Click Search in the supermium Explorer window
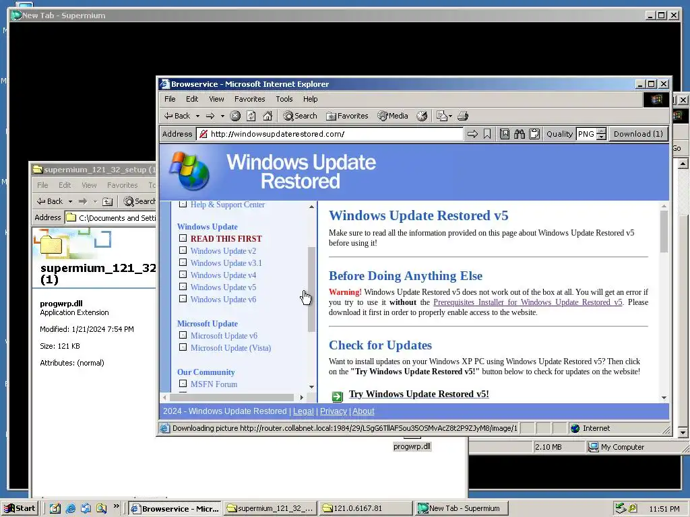Screen dimensions: 690x517 click(139, 201)
